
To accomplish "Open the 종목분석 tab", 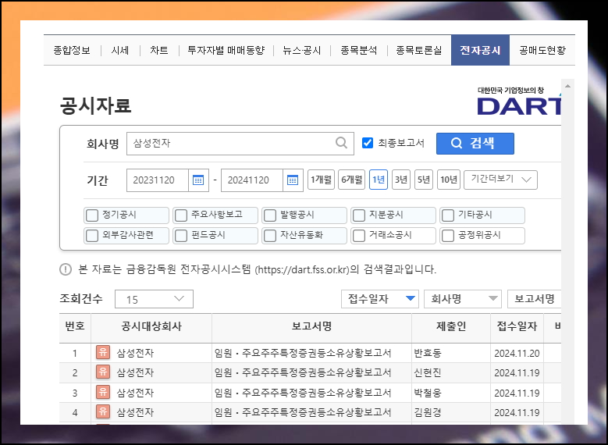I will tap(359, 51).
